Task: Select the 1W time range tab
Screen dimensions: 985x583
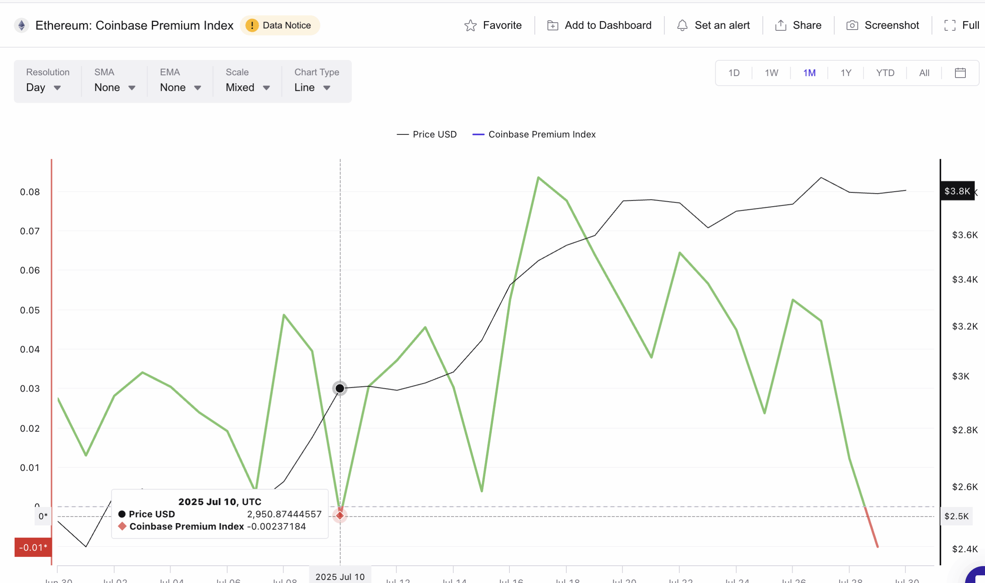Action: click(771, 73)
